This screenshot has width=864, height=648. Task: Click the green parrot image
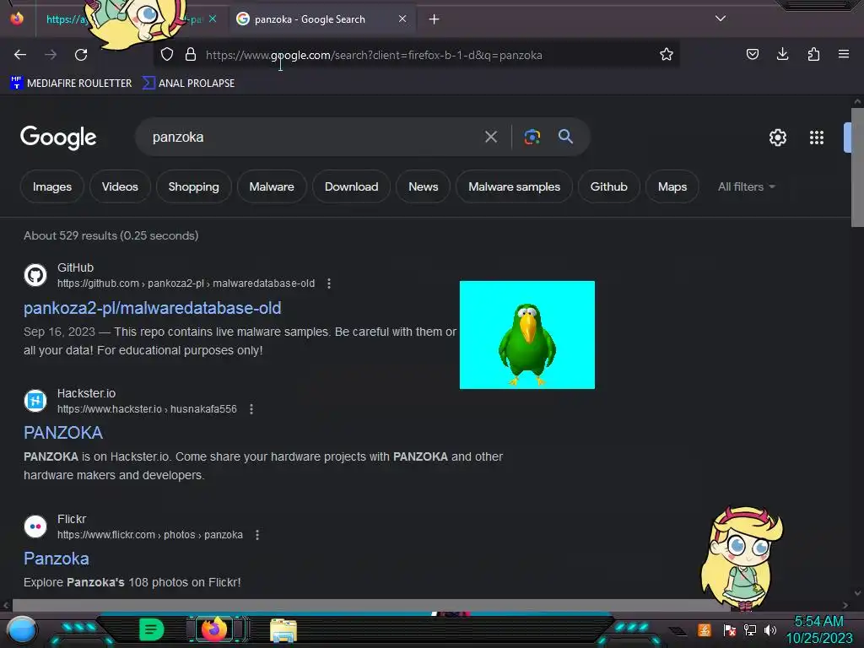527,335
